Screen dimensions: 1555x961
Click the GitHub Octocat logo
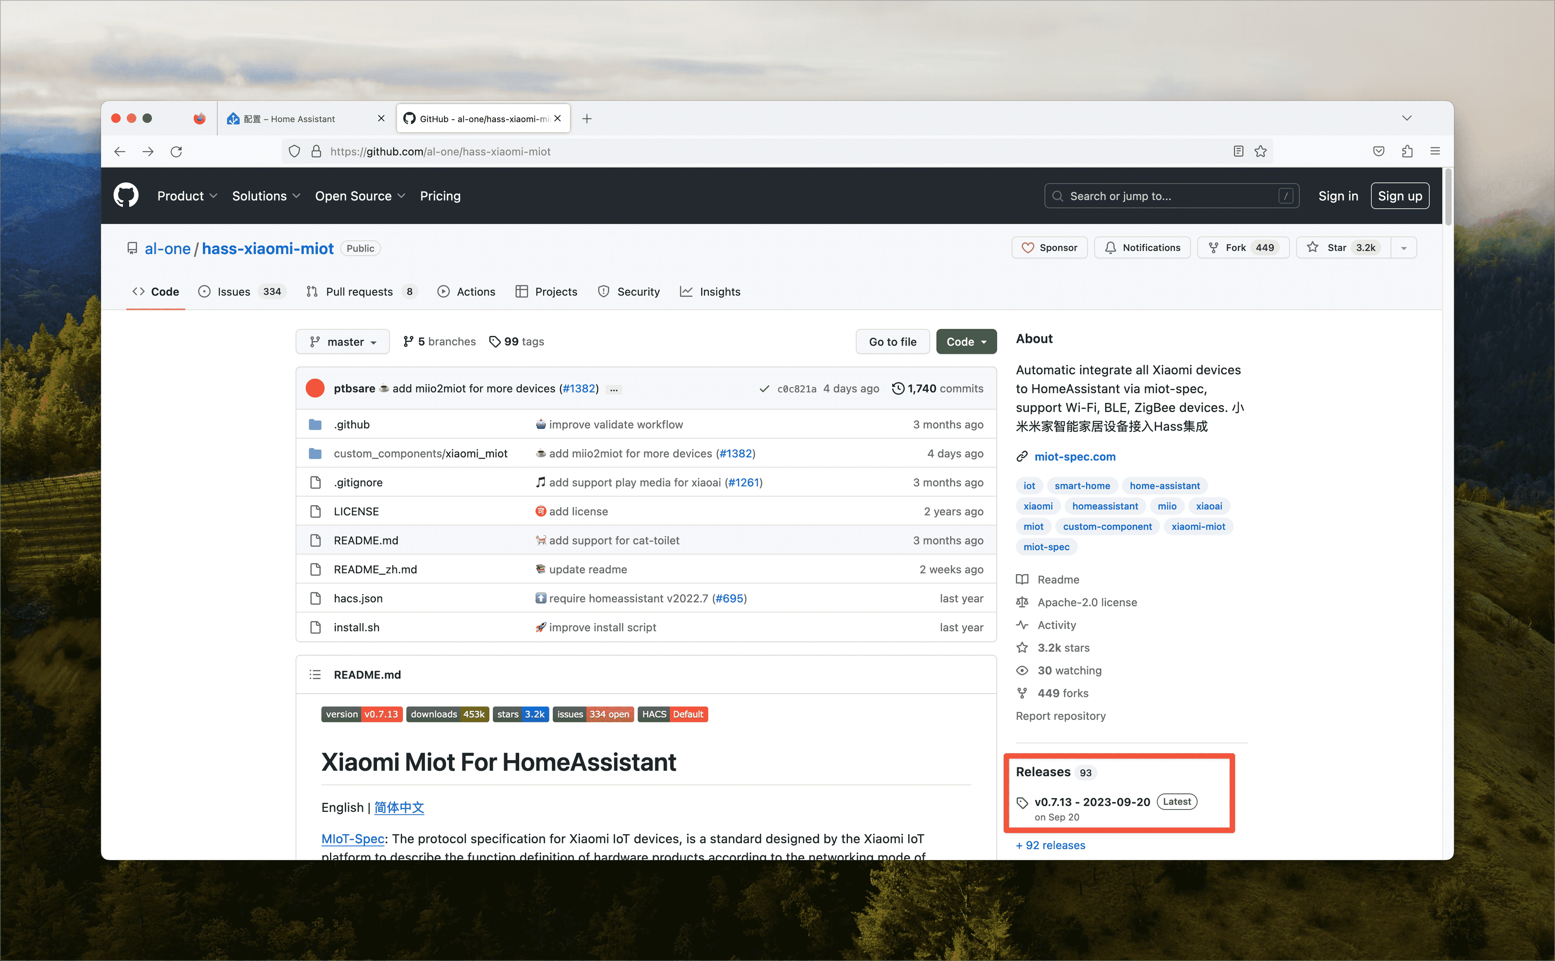click(126, 196)
